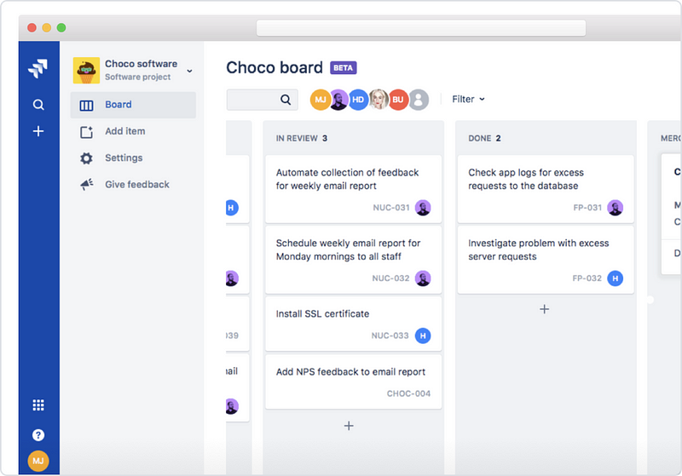682x476 pixels.
Task: Add a card to the In Review column
Action: [349, 425]
